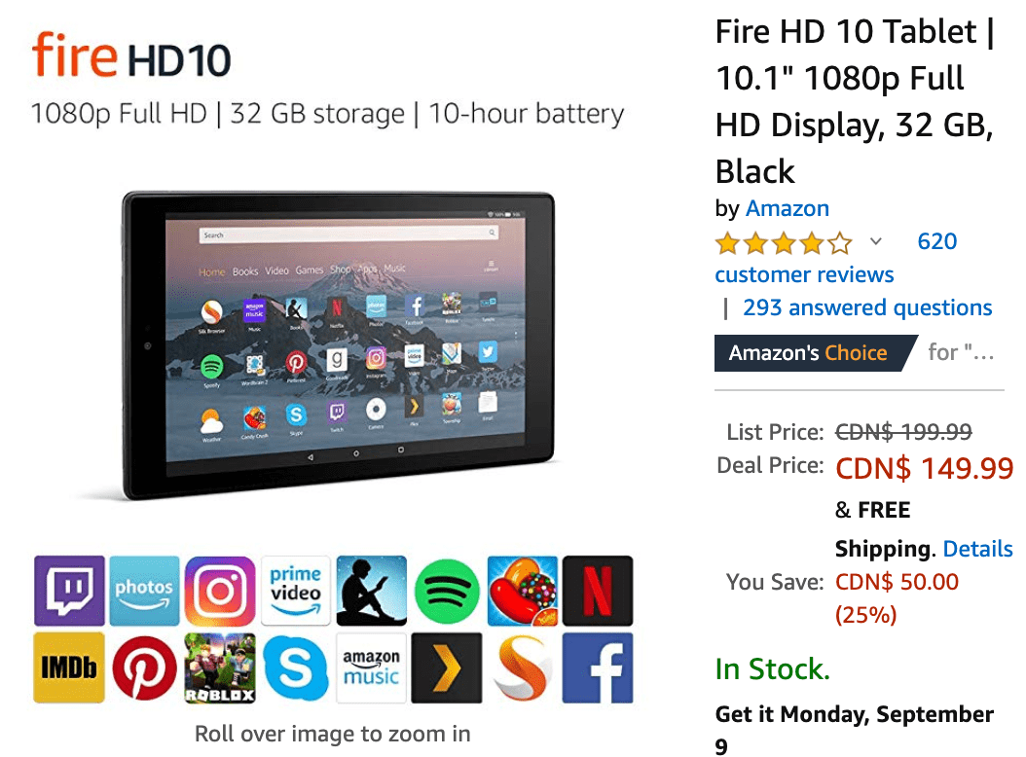
Task: Click the Twitch app icon
Action: coord(69,591)
